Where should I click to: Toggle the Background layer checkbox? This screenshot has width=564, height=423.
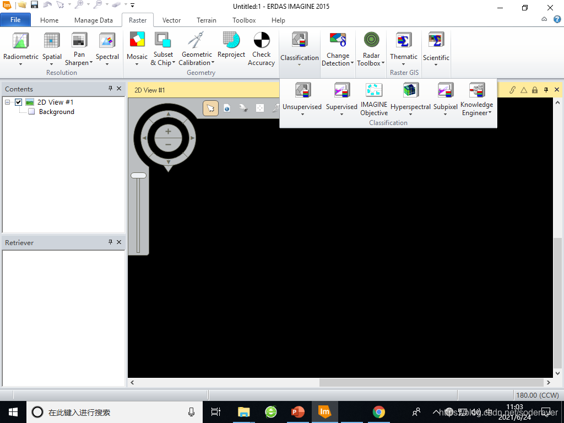(x=31, y=111)
